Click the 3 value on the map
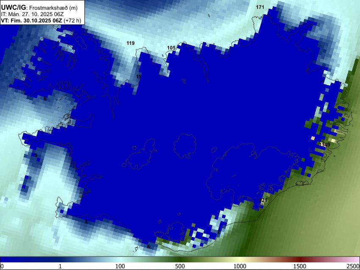The image size is (360, 270). 86,222
